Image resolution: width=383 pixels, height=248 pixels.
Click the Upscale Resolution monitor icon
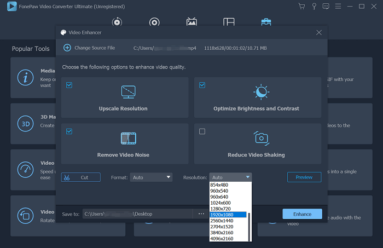pyautogui.click(x=129, y=92)
